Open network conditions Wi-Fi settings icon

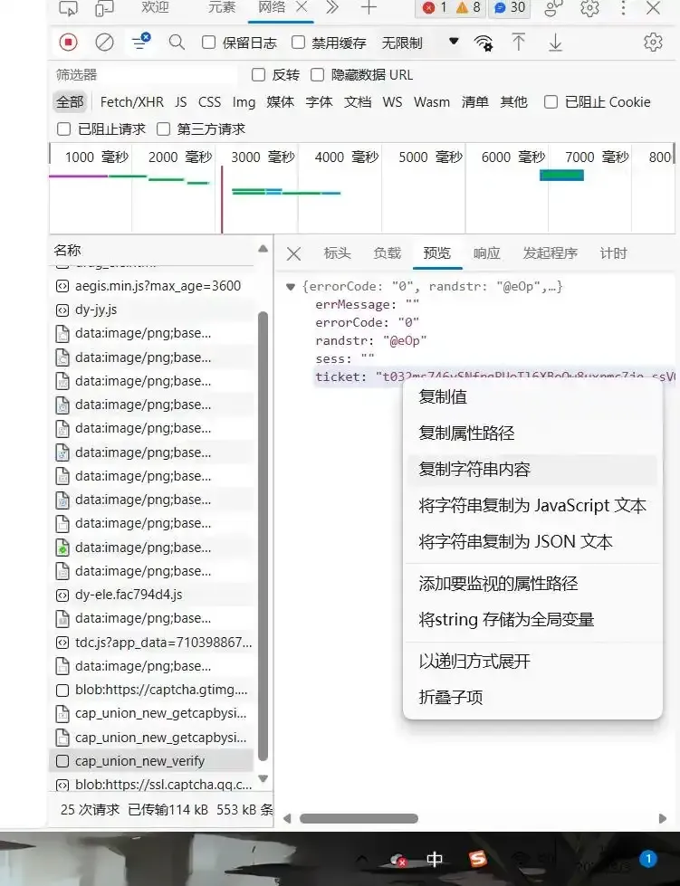[x=484, y=43]
